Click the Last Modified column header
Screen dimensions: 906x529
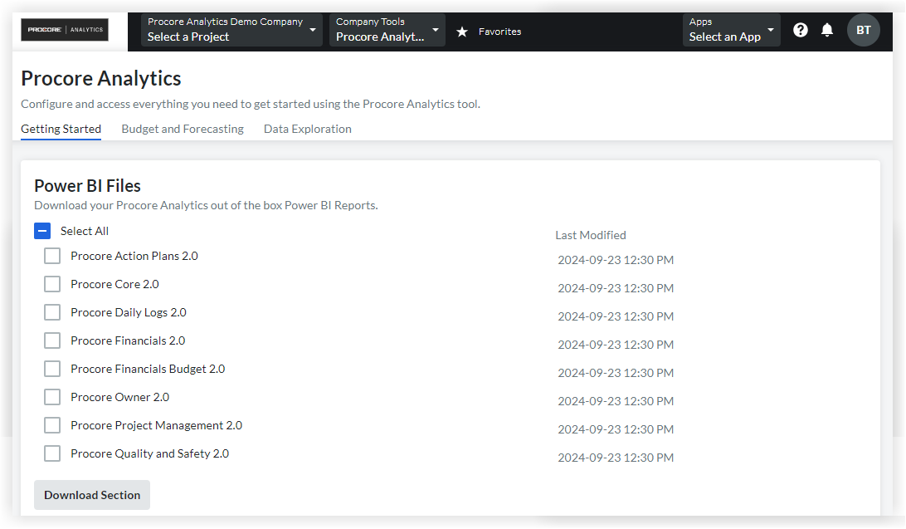click(591, 234)
